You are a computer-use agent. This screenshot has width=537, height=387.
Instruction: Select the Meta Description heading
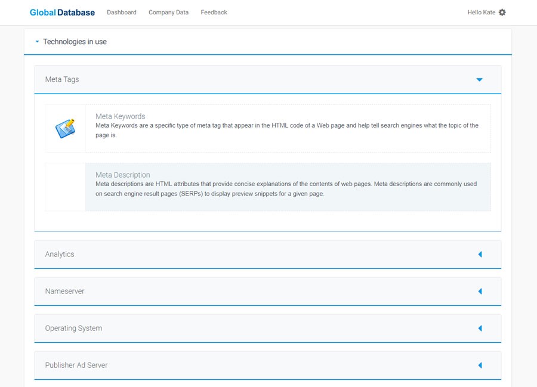122,175
